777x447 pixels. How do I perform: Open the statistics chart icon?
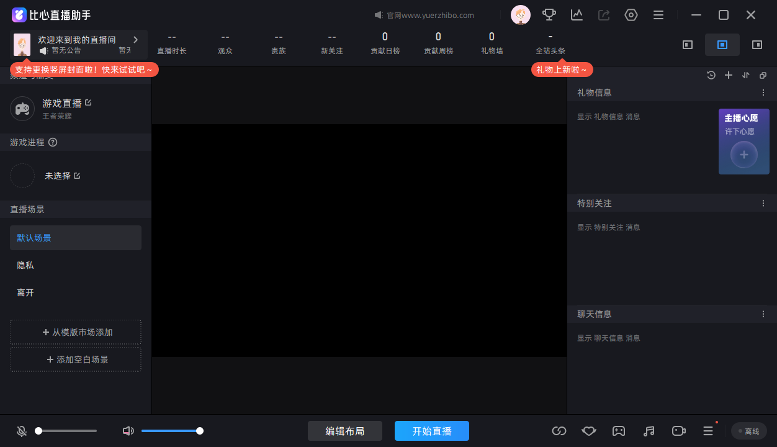pyautogui.click(x=577, y=15)
